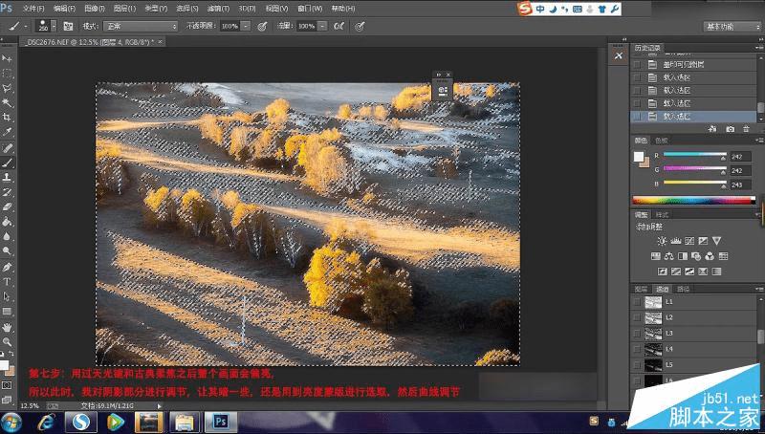Open the brush panel toggle icon
This screenshot has height=434, width=765.
[68, 27]
